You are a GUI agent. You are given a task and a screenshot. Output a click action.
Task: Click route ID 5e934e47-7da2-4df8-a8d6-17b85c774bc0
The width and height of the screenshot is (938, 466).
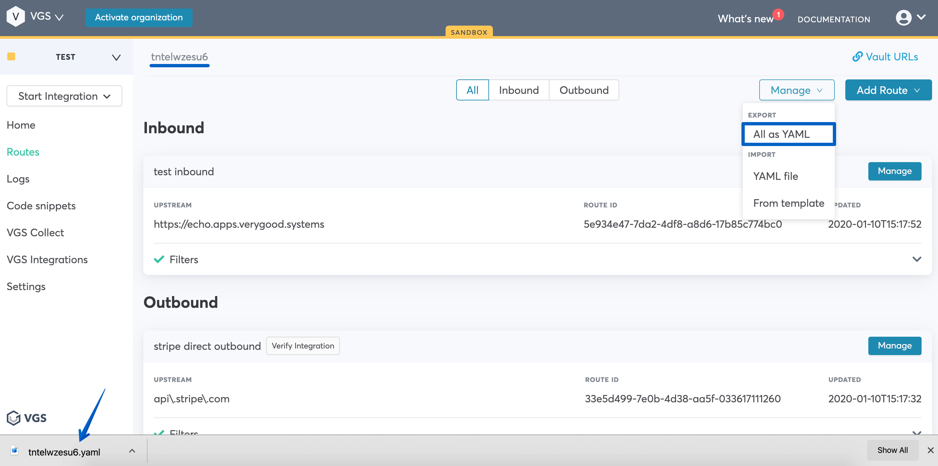[x=683, y=224]
